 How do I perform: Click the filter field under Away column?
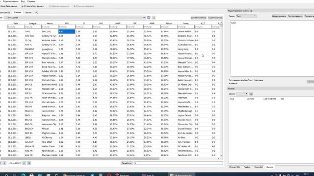point(185,27)
